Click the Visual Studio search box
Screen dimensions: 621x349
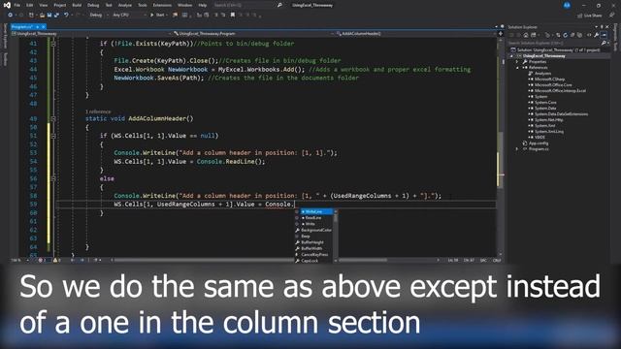(x=247, y=5)
